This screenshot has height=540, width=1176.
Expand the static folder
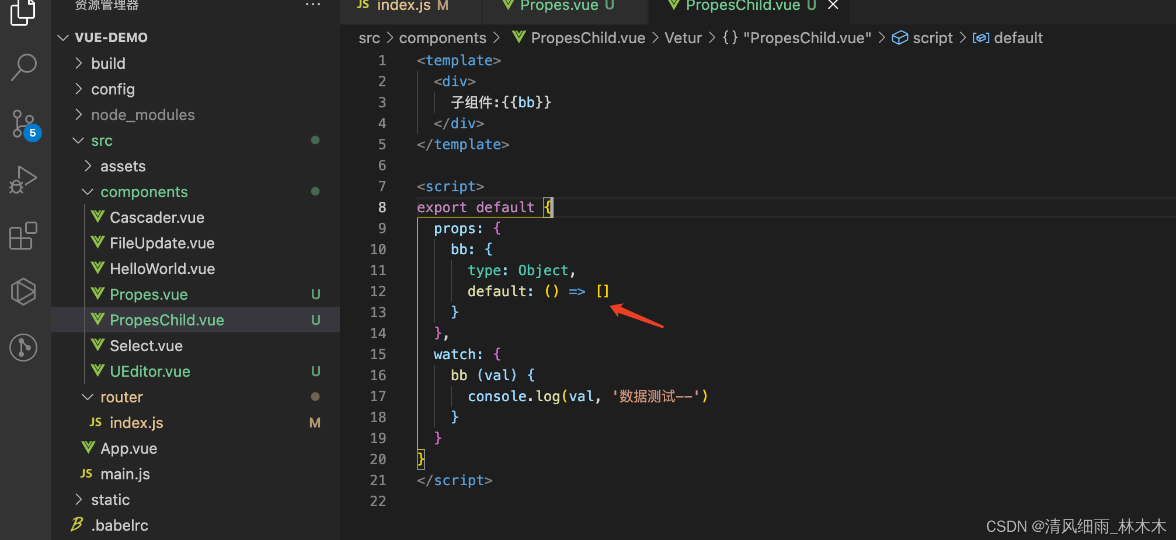pyautogui.click(x=79, y=499)
